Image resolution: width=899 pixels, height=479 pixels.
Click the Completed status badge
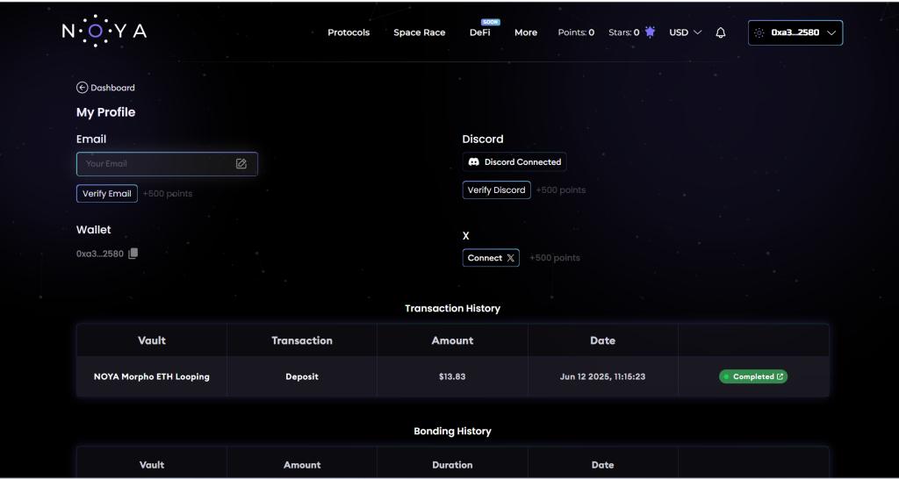tap(753, 376)
